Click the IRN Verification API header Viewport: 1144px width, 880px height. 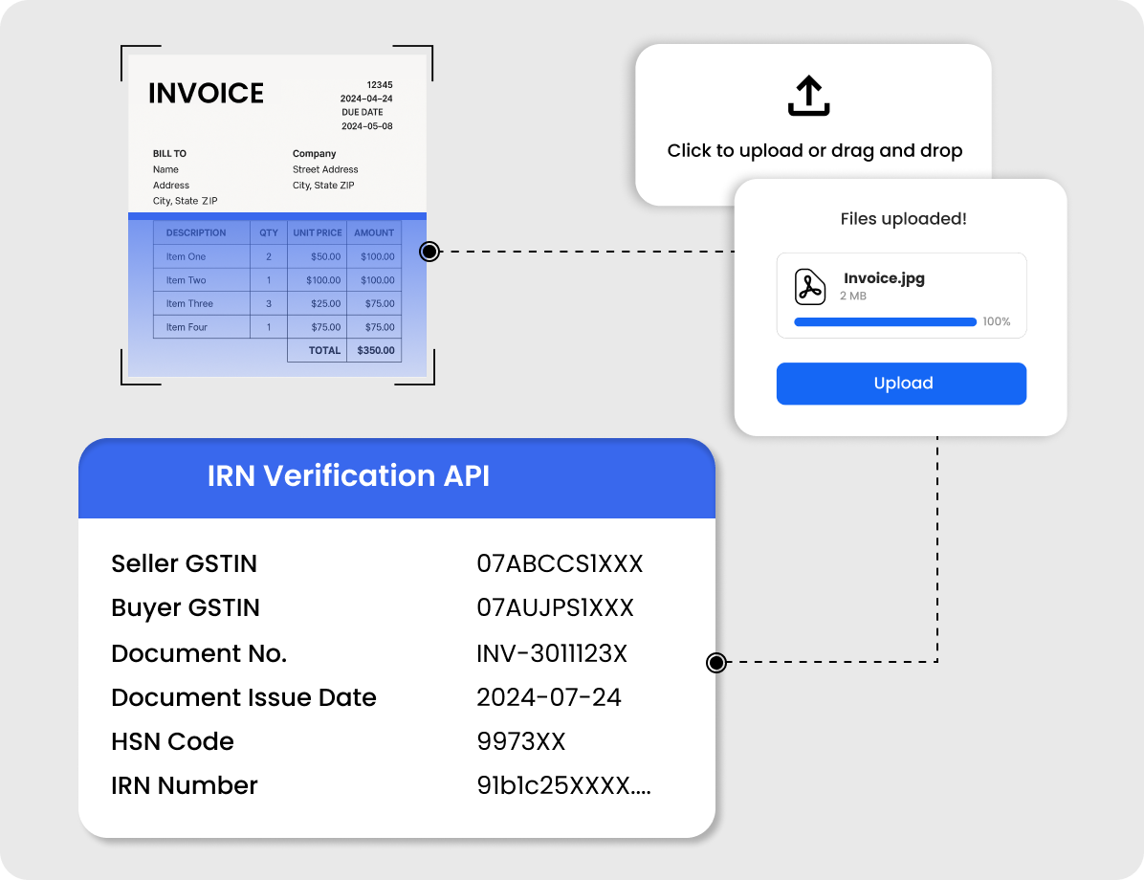click(349, 476)
